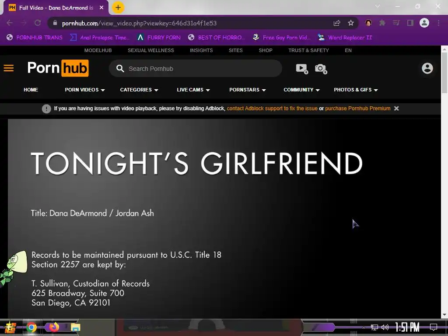View site information via lock icon

55,23
